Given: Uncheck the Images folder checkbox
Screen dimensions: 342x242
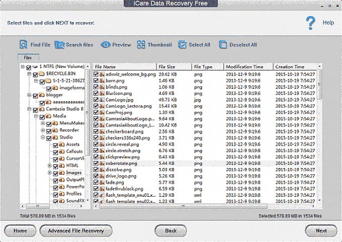Looking at the screenshot, I should (56, 174).
